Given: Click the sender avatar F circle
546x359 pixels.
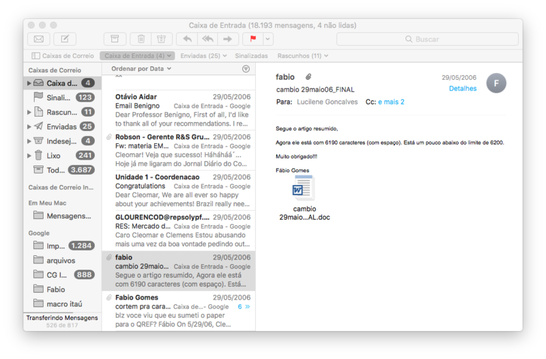Looking at the screenshot, I should tap(496, 83).
